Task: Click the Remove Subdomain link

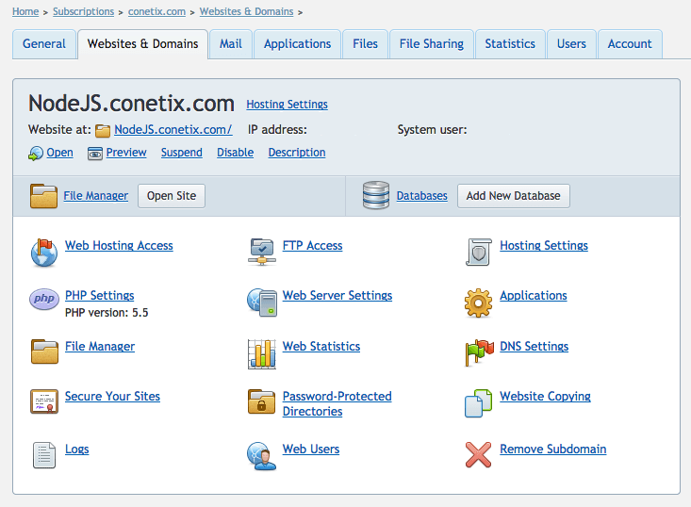Action: tap(553, 449)
